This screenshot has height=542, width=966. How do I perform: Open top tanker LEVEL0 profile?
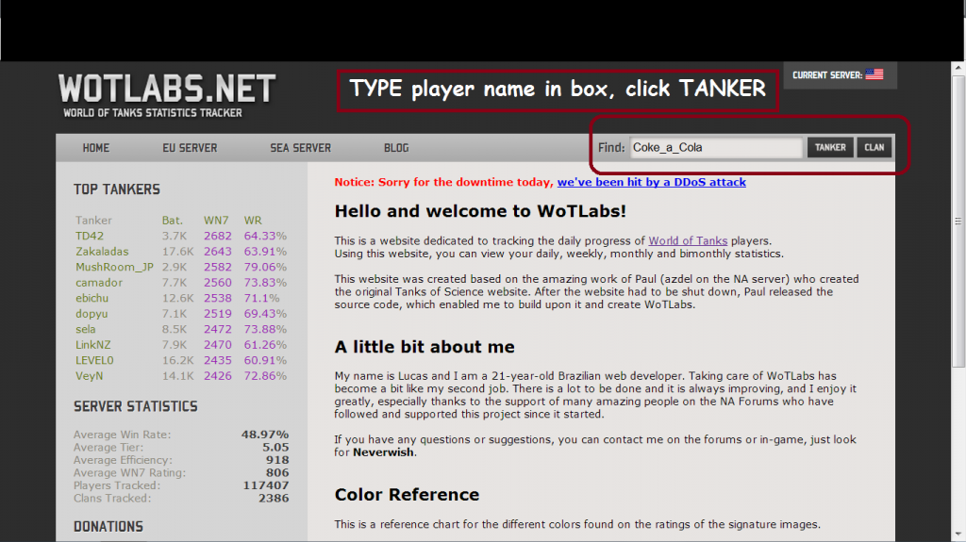click(94, 360)
